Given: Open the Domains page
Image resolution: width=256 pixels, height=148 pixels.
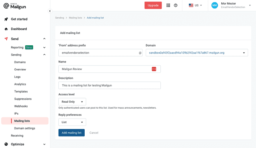Looking at the screenshot, I should [20, 62].
